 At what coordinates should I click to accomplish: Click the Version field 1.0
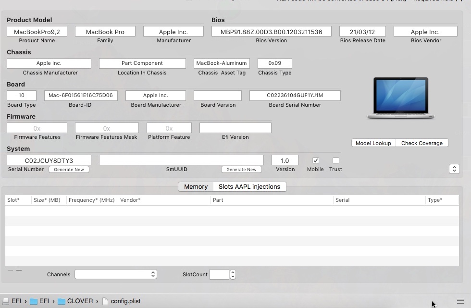point(285,160)
